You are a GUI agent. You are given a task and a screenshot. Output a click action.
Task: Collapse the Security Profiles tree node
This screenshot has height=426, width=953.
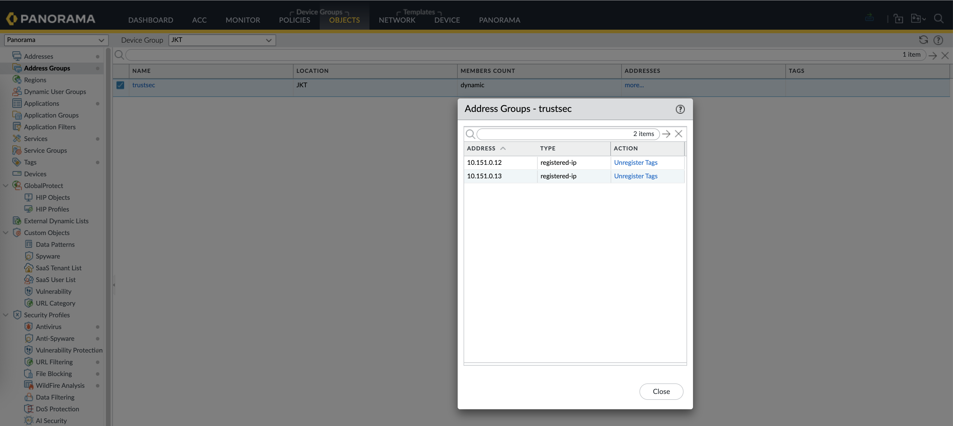tap(6, 315)
